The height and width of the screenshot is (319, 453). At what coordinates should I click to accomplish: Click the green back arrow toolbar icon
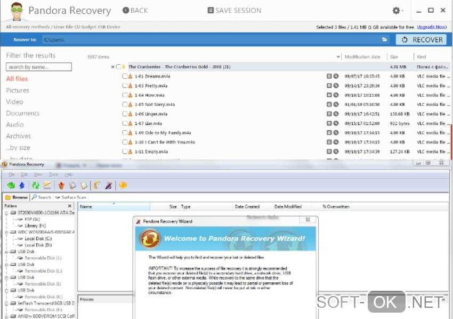pyautogui.click(x=11, y=186)
